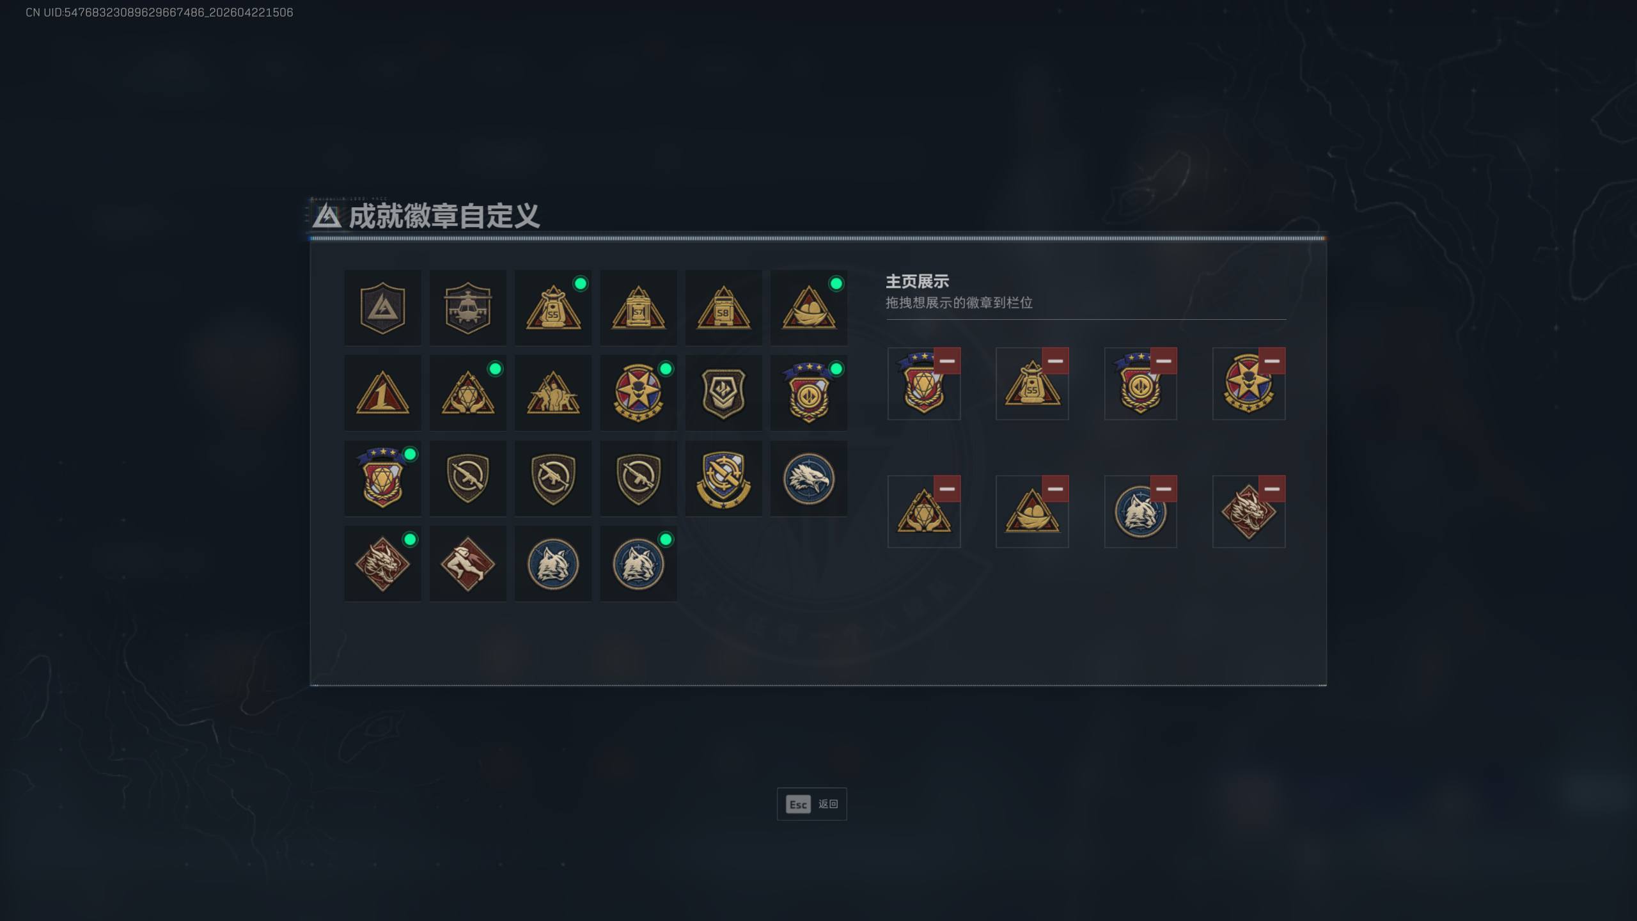The height and width of the screenshot is (921, 1637).
Task: Remove the displayed wolf circular badge
Action: point(1163,489)
